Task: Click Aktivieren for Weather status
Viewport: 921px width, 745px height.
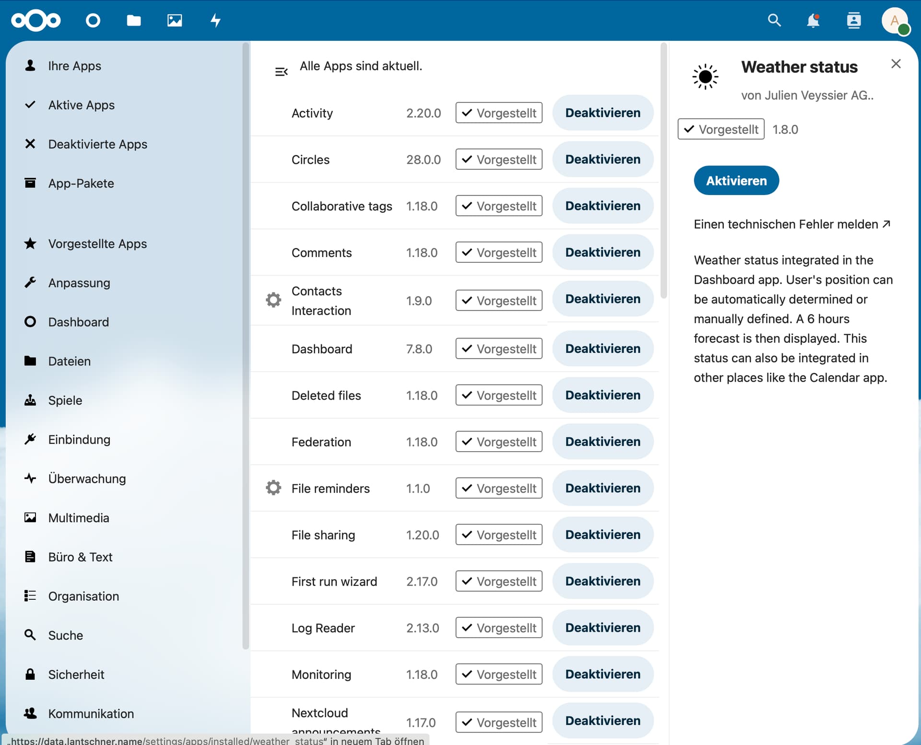Action: coord(736,181)
